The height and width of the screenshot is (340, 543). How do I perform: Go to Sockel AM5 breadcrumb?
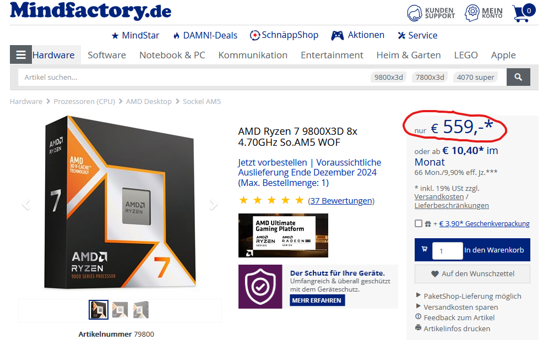(202, 101)
